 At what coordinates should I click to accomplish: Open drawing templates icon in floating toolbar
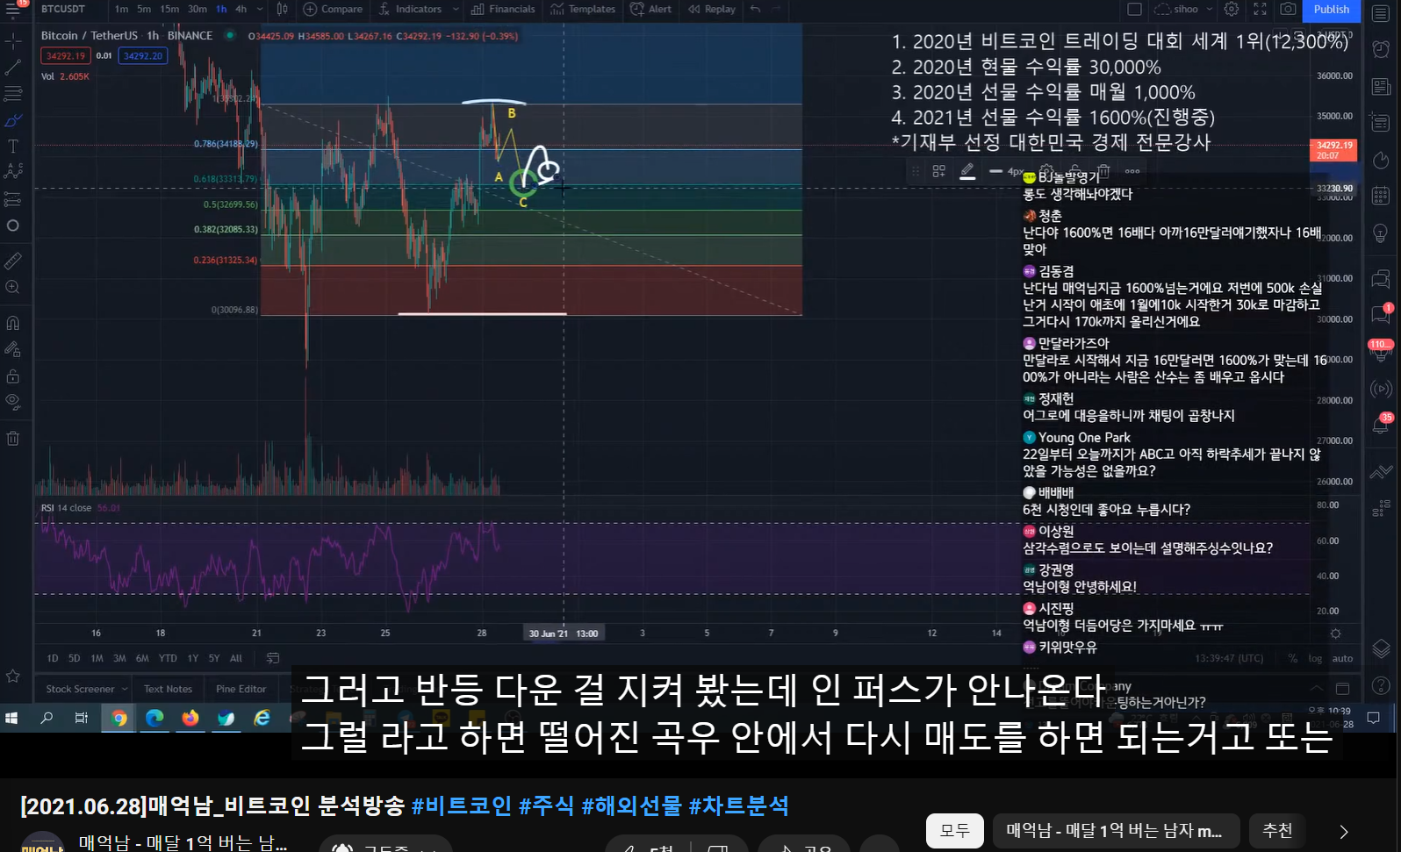coord(939,171)
